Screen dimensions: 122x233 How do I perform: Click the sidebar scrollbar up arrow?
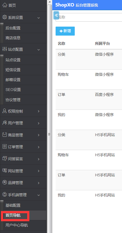(x=50, y=2)
